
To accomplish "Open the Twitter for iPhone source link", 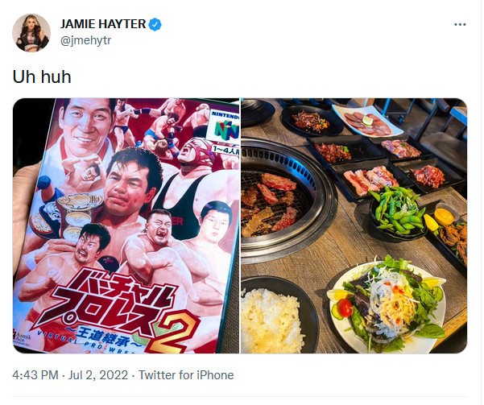I will 186,375.
